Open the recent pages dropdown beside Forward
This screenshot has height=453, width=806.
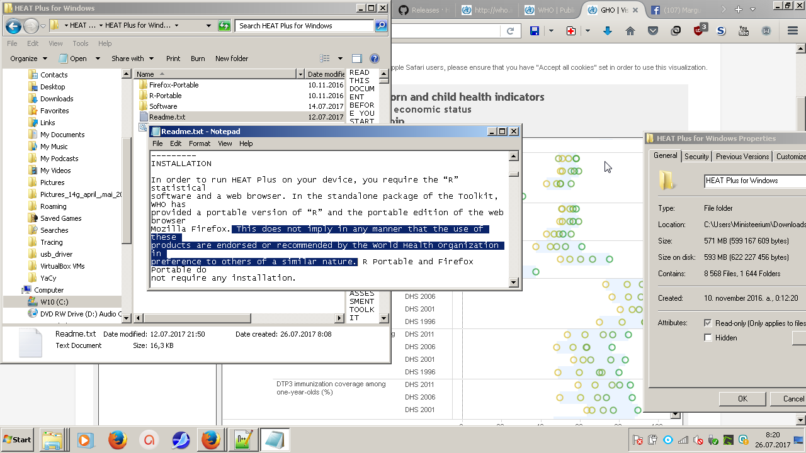[x=43, y=26]
